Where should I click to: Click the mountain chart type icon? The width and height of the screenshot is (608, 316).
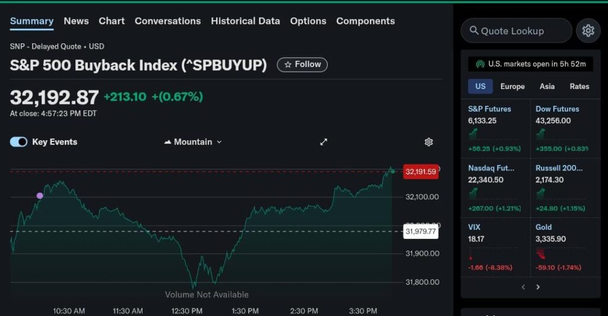click(x=167, y=142)
